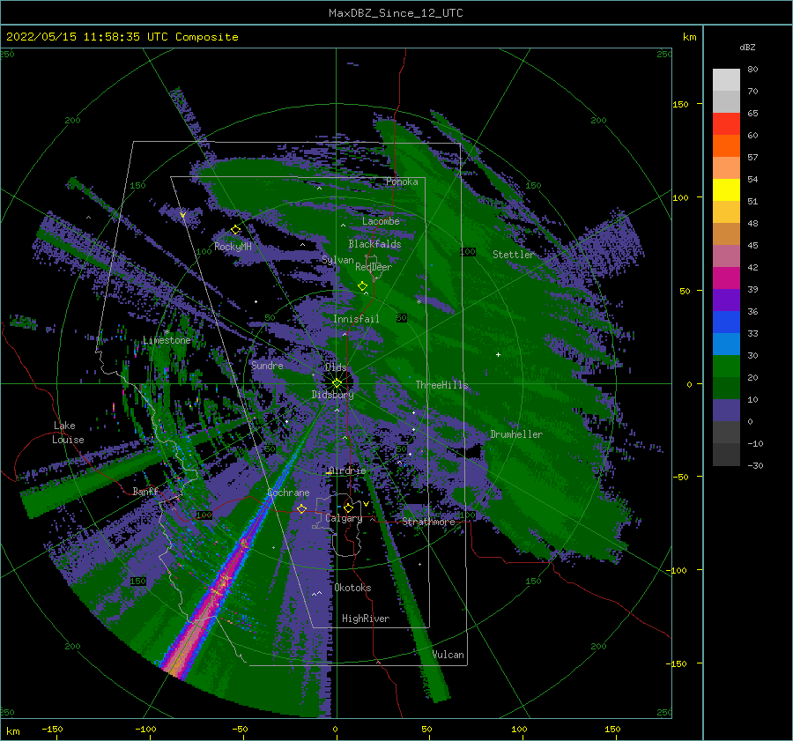Select the blue 33-36 dBZ swatch
Screen dimensions: 793x741
point(726,322)
